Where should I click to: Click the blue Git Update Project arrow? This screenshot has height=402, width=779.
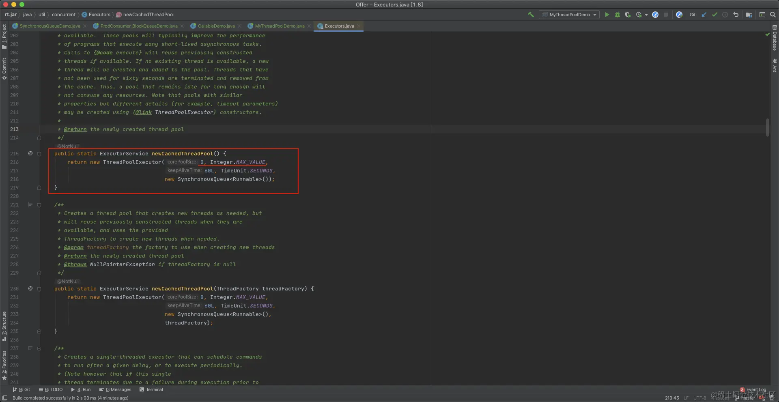point(704,15)
